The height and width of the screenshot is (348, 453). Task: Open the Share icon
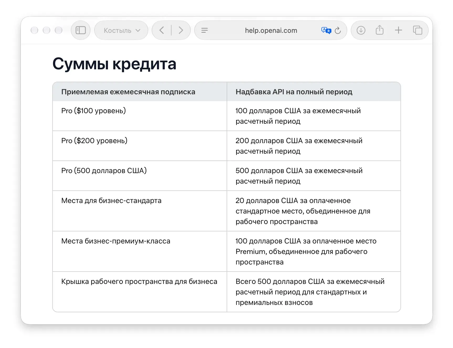click(379, 30)
